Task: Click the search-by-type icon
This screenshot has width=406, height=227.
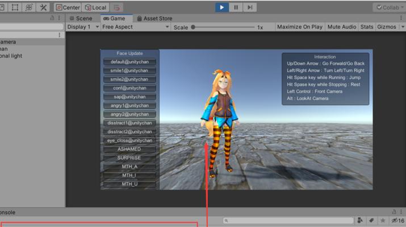Action: [x=360, y=221]
